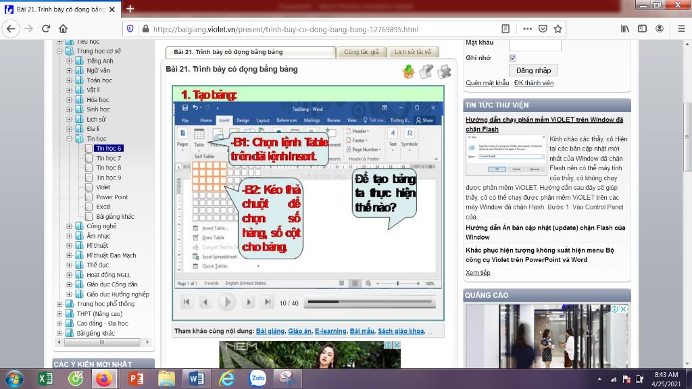Go back to the previous page in Firefox
This screenshot has height=389, width=692.
11,28
